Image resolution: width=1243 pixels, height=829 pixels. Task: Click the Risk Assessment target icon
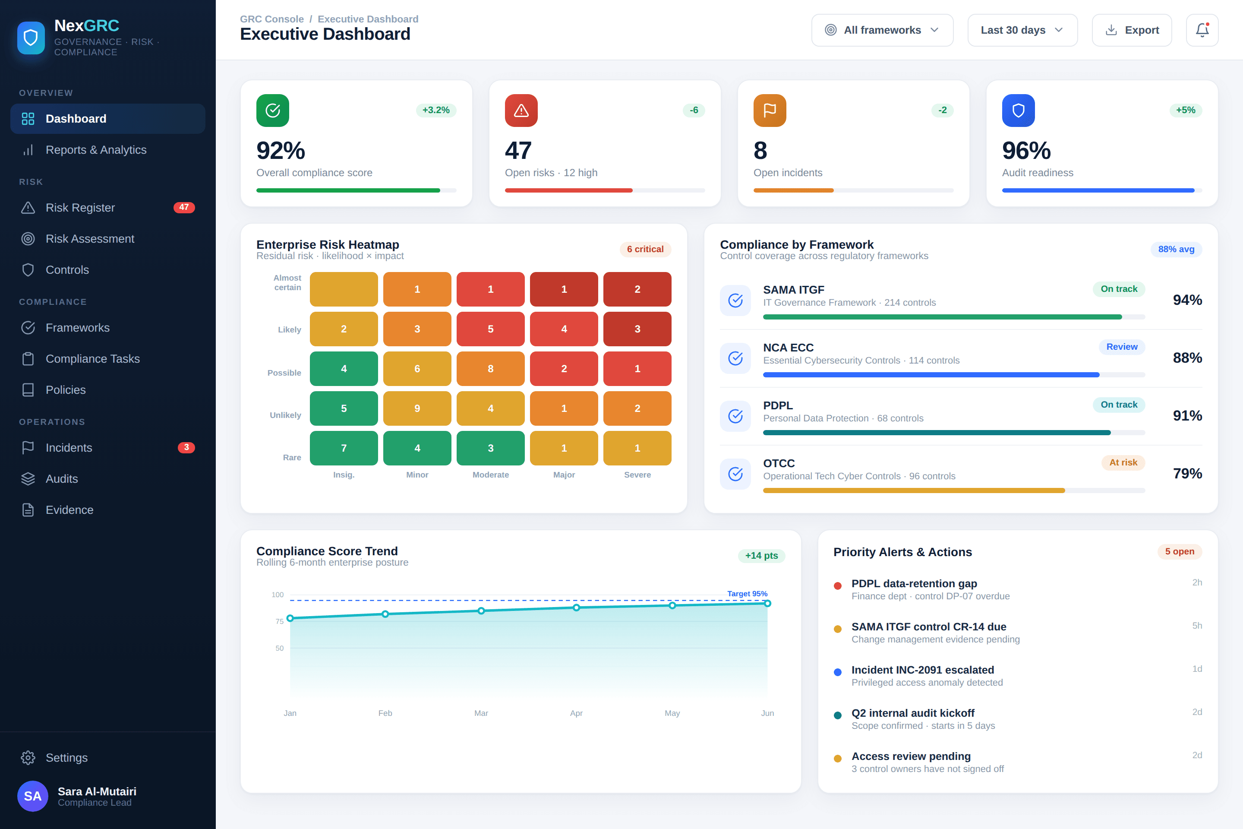[28, 238]
